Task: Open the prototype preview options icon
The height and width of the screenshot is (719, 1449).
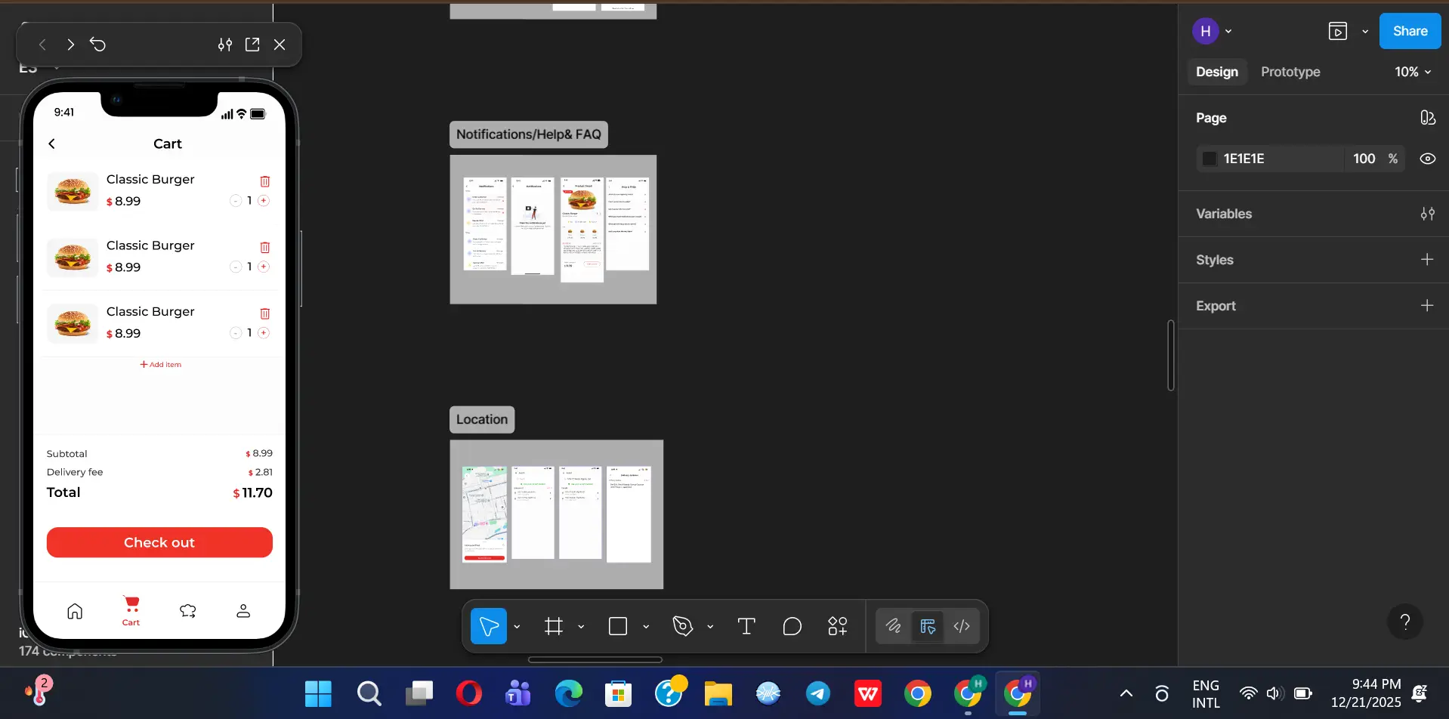Action: pyautogui.click(x=225, y=45)
